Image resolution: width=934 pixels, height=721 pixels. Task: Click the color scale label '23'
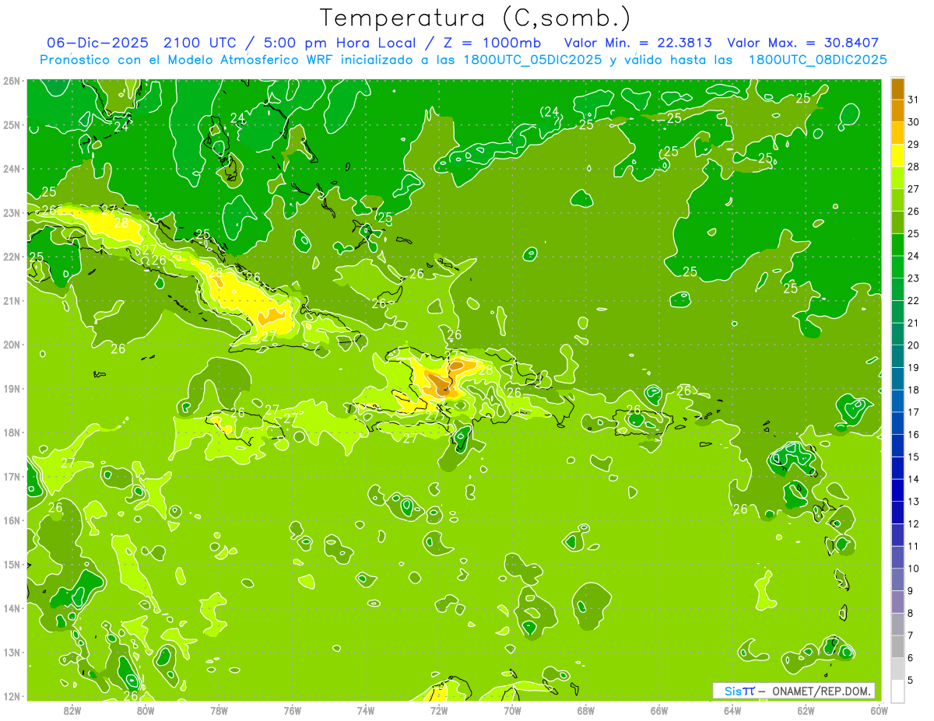914,278
